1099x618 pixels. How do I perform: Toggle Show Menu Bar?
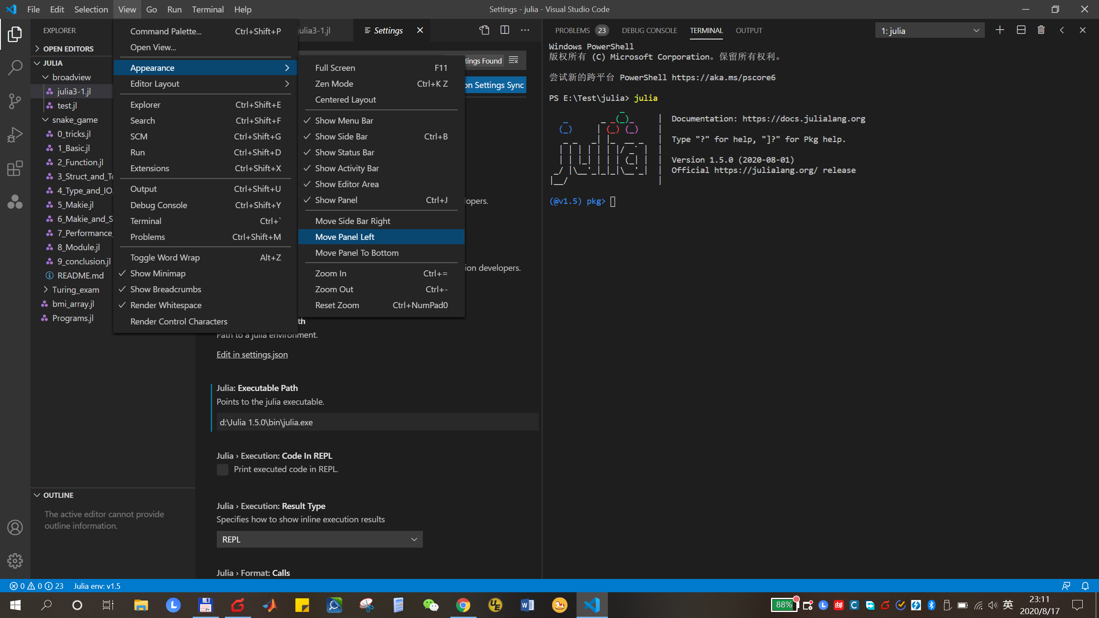pos(381,121)
